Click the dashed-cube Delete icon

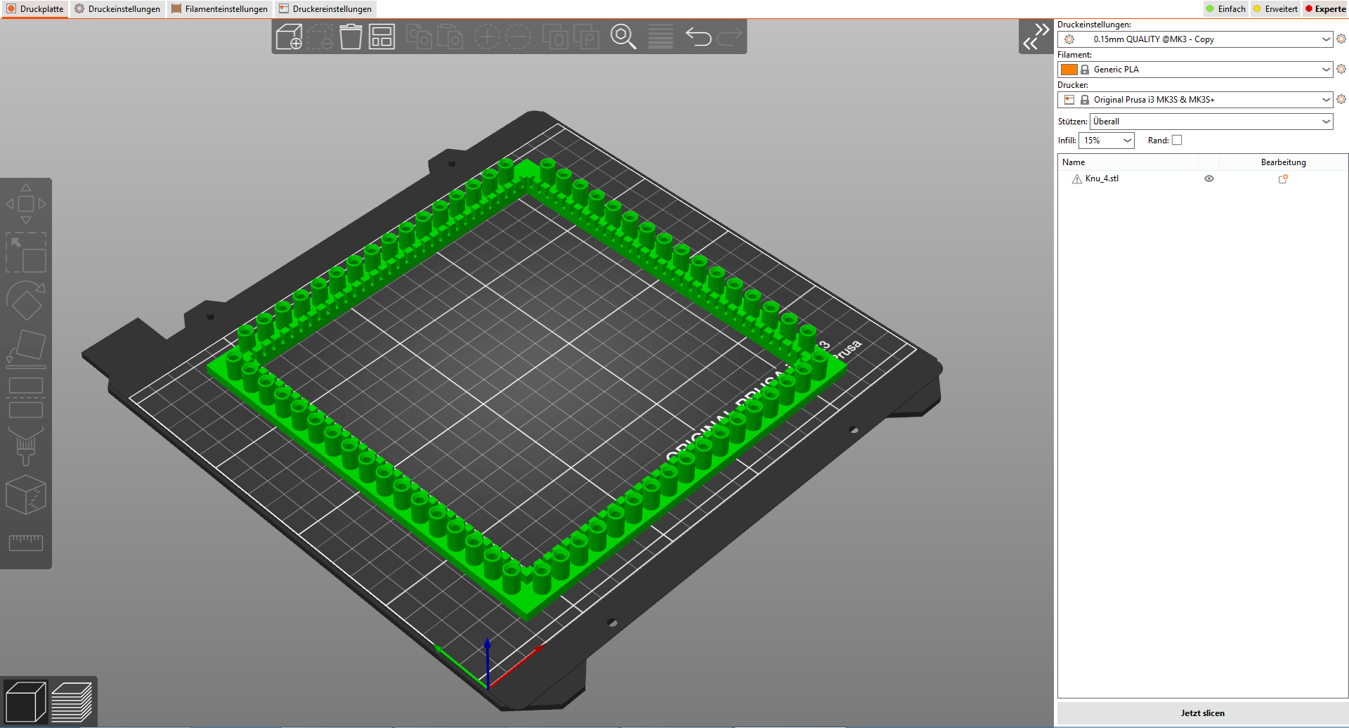(x=320, y=37)
